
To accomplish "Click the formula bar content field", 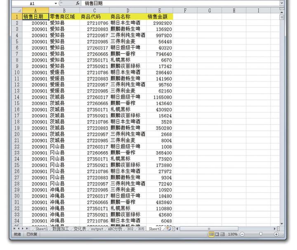I will point(180,3).
